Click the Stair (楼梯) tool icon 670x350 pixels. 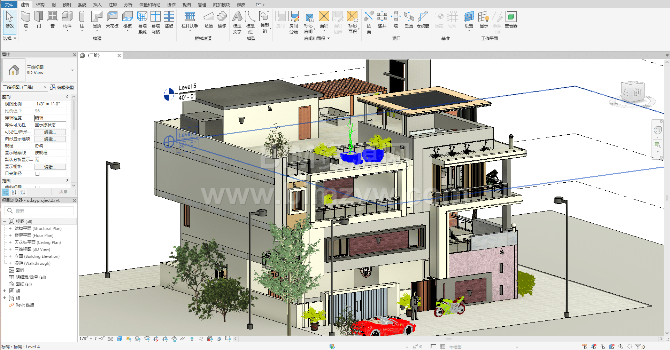pyautogui.click(x=222, y=19)
